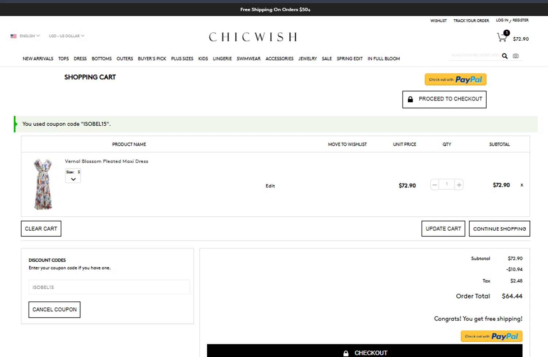This screenshot has height=357, width=548.
Task: Browse the Swimwear menu
Action: pyautogui.click(x=248, y=58)
